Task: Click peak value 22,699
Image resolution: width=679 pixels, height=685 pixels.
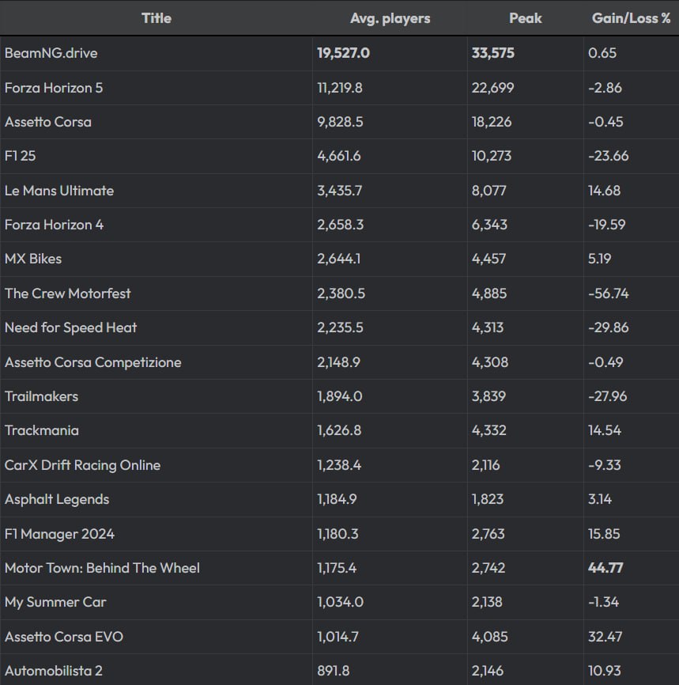Action: (x=492, y=88)
